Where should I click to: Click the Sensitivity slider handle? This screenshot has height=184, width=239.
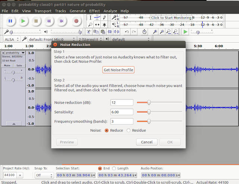pyautogui.click(x=149, y=112)
